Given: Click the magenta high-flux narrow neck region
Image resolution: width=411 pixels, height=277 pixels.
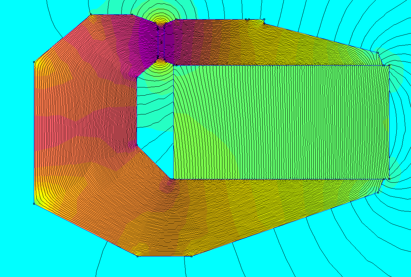Looking at the screenshot, I should point(162,42).
